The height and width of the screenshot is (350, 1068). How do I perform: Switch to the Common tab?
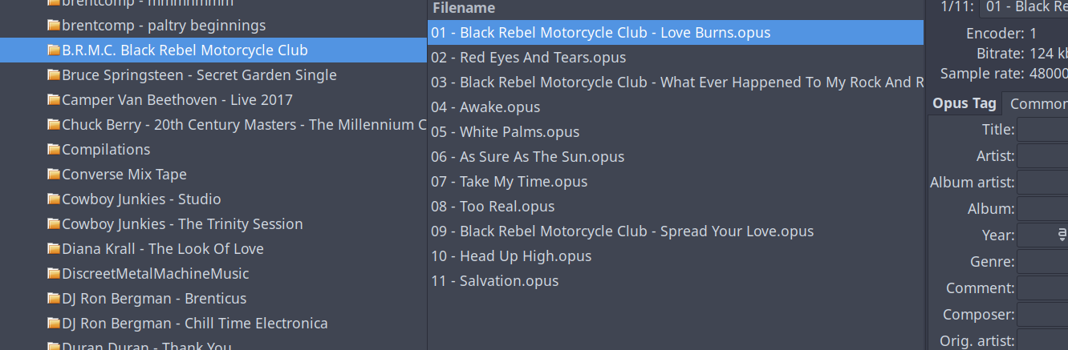click(1038, 103)
